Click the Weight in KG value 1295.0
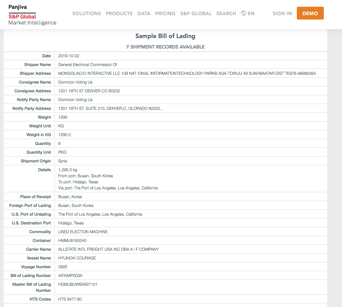Screen dimensions: 342x307 64,134
